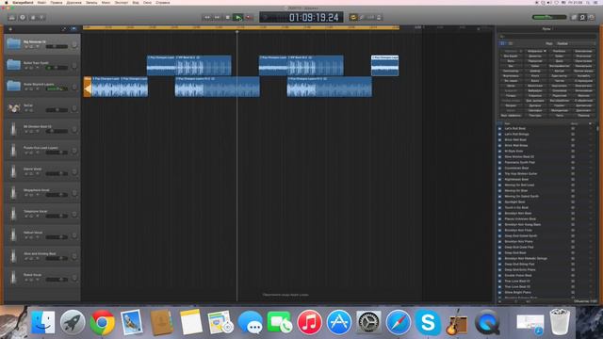Switch loop browser to button view

click(502, 43)
